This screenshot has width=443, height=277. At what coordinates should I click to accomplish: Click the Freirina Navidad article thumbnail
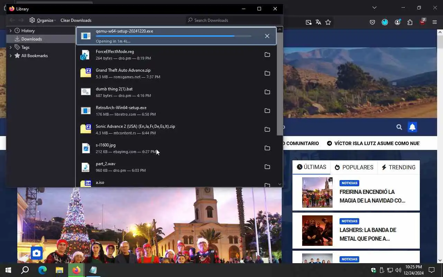click(x=317, y=193)
